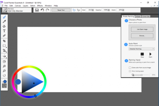Select the Dropper tool

tap(4, 22)
